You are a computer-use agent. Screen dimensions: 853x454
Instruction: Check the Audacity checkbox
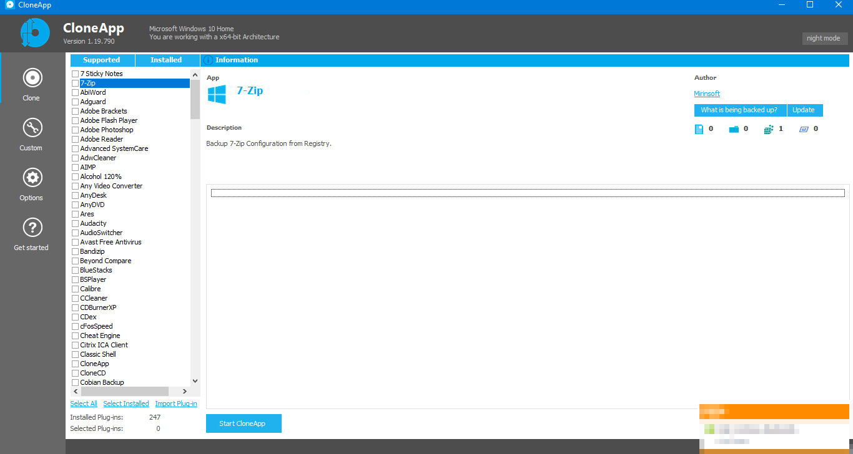pos(74,223)
